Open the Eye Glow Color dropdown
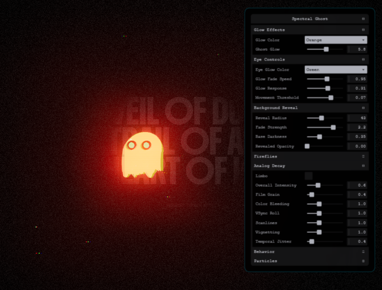The width and height of the screenshot is (382, 290). [336, 70]
